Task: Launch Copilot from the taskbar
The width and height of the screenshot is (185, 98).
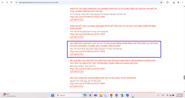Action: 85,95
